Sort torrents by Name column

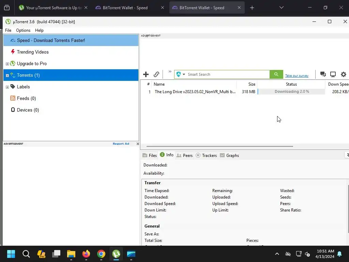(x=194, y=84)
